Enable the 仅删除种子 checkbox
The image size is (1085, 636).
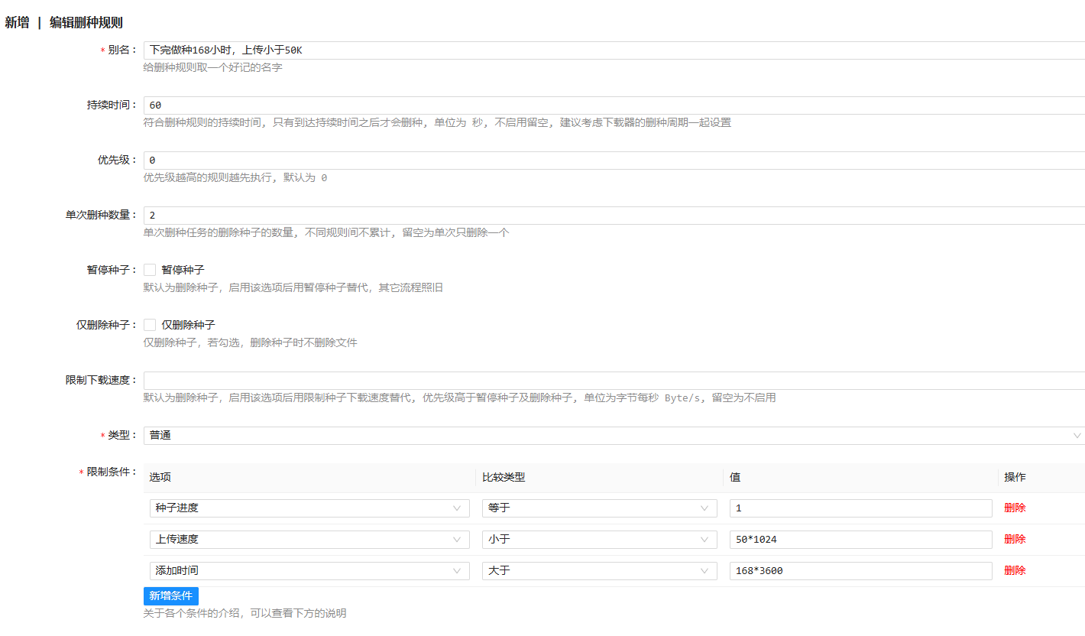150,325
